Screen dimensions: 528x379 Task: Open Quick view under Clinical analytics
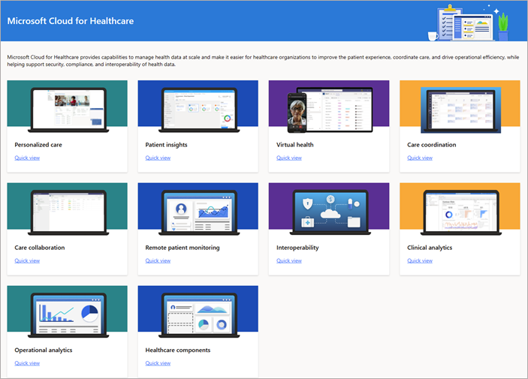420,260
